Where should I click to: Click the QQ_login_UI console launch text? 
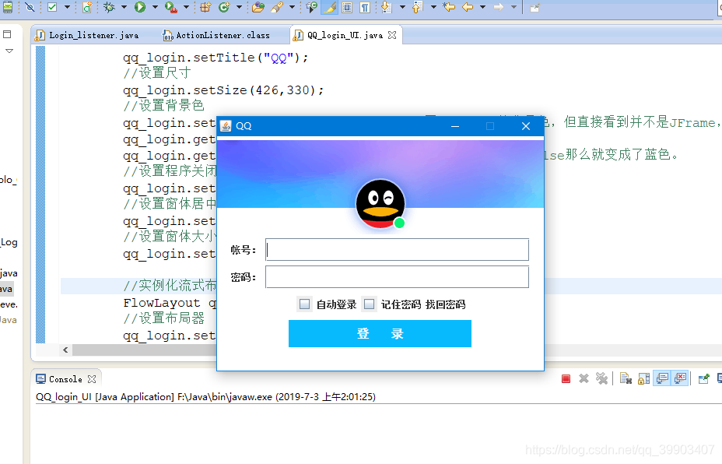(x=205, y=397)
